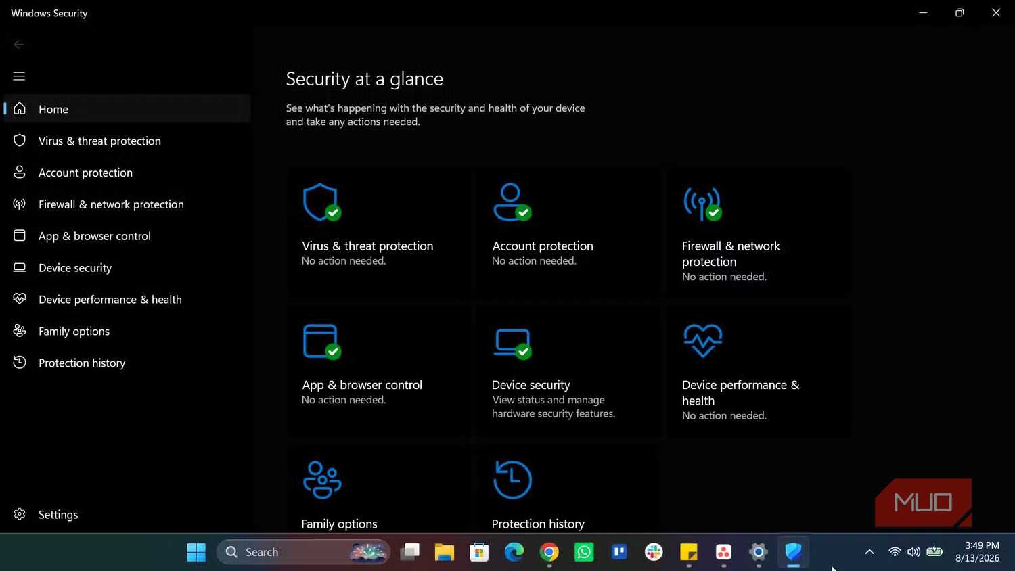Image resolution: width=1015 pixels, height=571 pixels.
Task: Open Virus & threat protection from sidebar
Action: click(x=127, y=141)
